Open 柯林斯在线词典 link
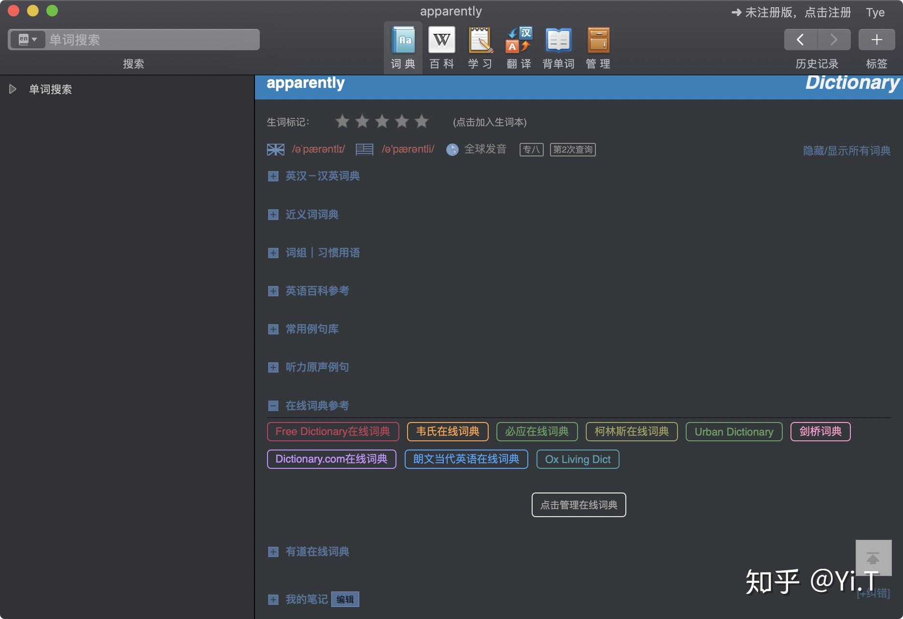 [632, 432]
